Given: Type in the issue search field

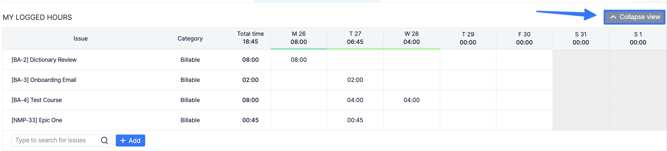Looking at the screenshot, I should (56, 140).
